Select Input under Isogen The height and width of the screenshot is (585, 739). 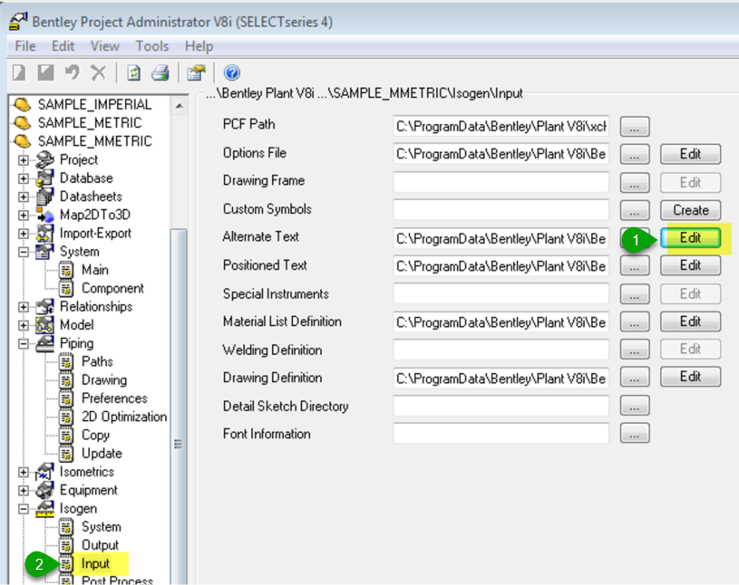[x=95, y=563]
